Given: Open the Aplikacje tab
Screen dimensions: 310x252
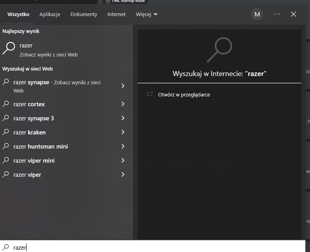Looking at the screenshot, I should [x=50, y=15].
